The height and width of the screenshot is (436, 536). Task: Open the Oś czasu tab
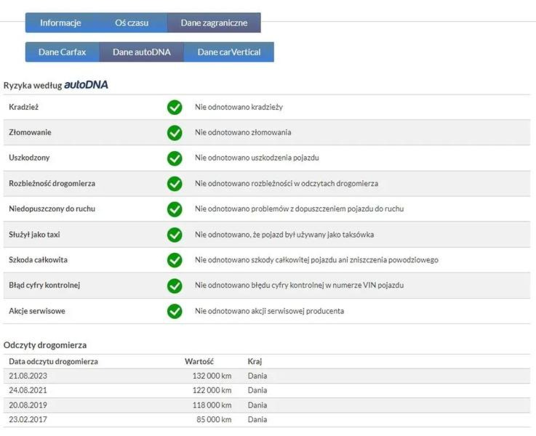132,23
